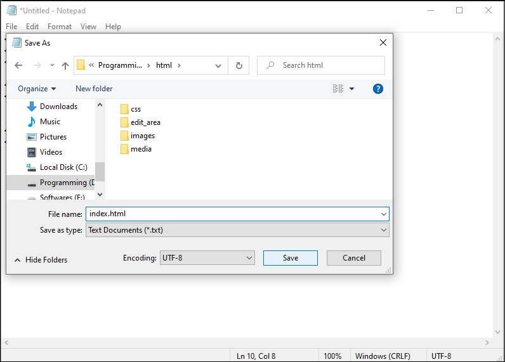Select Downloads in the navigation pane
The height and width of the screenshot is (362, 505).
[58, 107]
